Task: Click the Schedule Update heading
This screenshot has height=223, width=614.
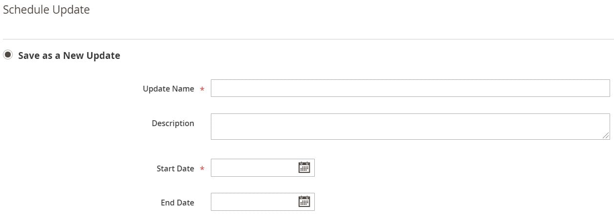Action: point(46,10)
